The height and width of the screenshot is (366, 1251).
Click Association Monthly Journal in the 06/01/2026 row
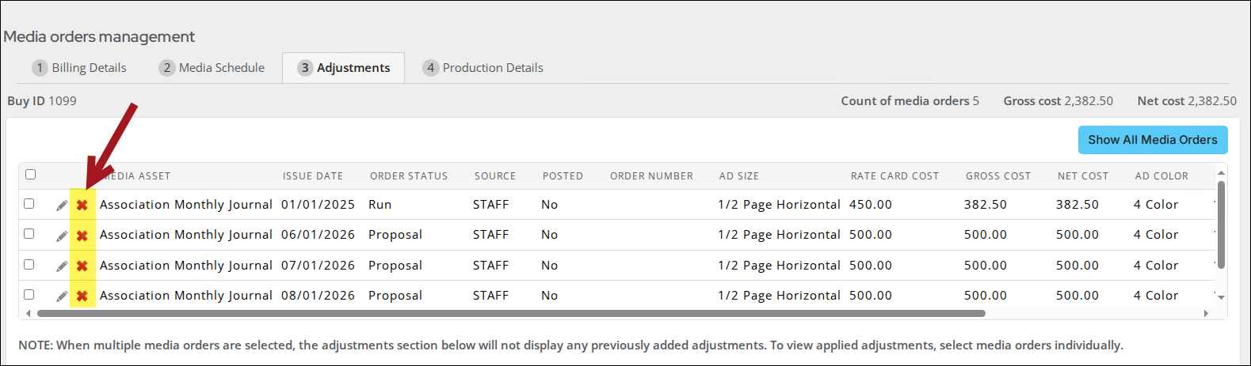pyautogui.click(x=186, y=235)
